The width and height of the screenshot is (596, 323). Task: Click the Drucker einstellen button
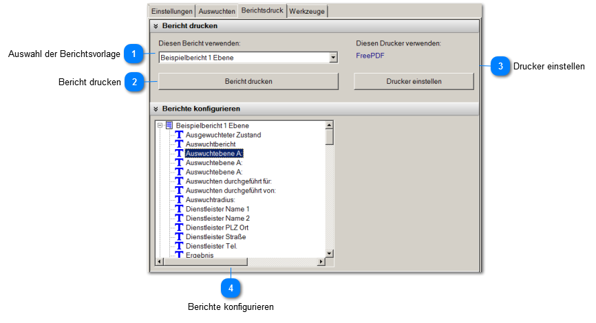point(414,81)
